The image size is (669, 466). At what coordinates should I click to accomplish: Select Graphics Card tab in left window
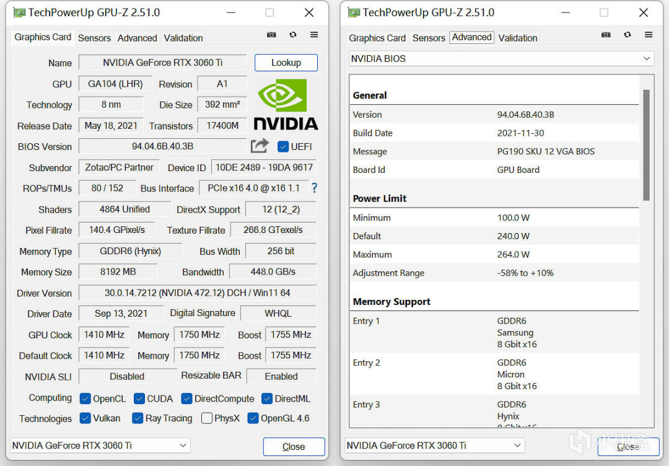tap(43, 37)
